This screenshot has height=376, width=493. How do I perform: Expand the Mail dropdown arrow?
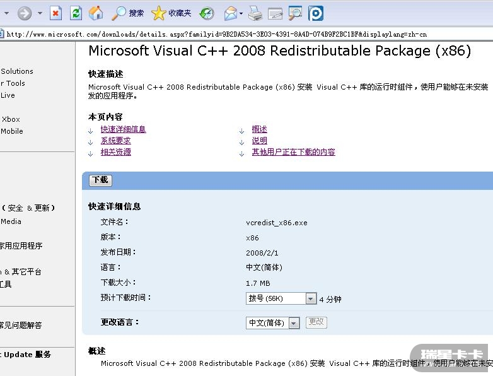(x=241, y=13)
